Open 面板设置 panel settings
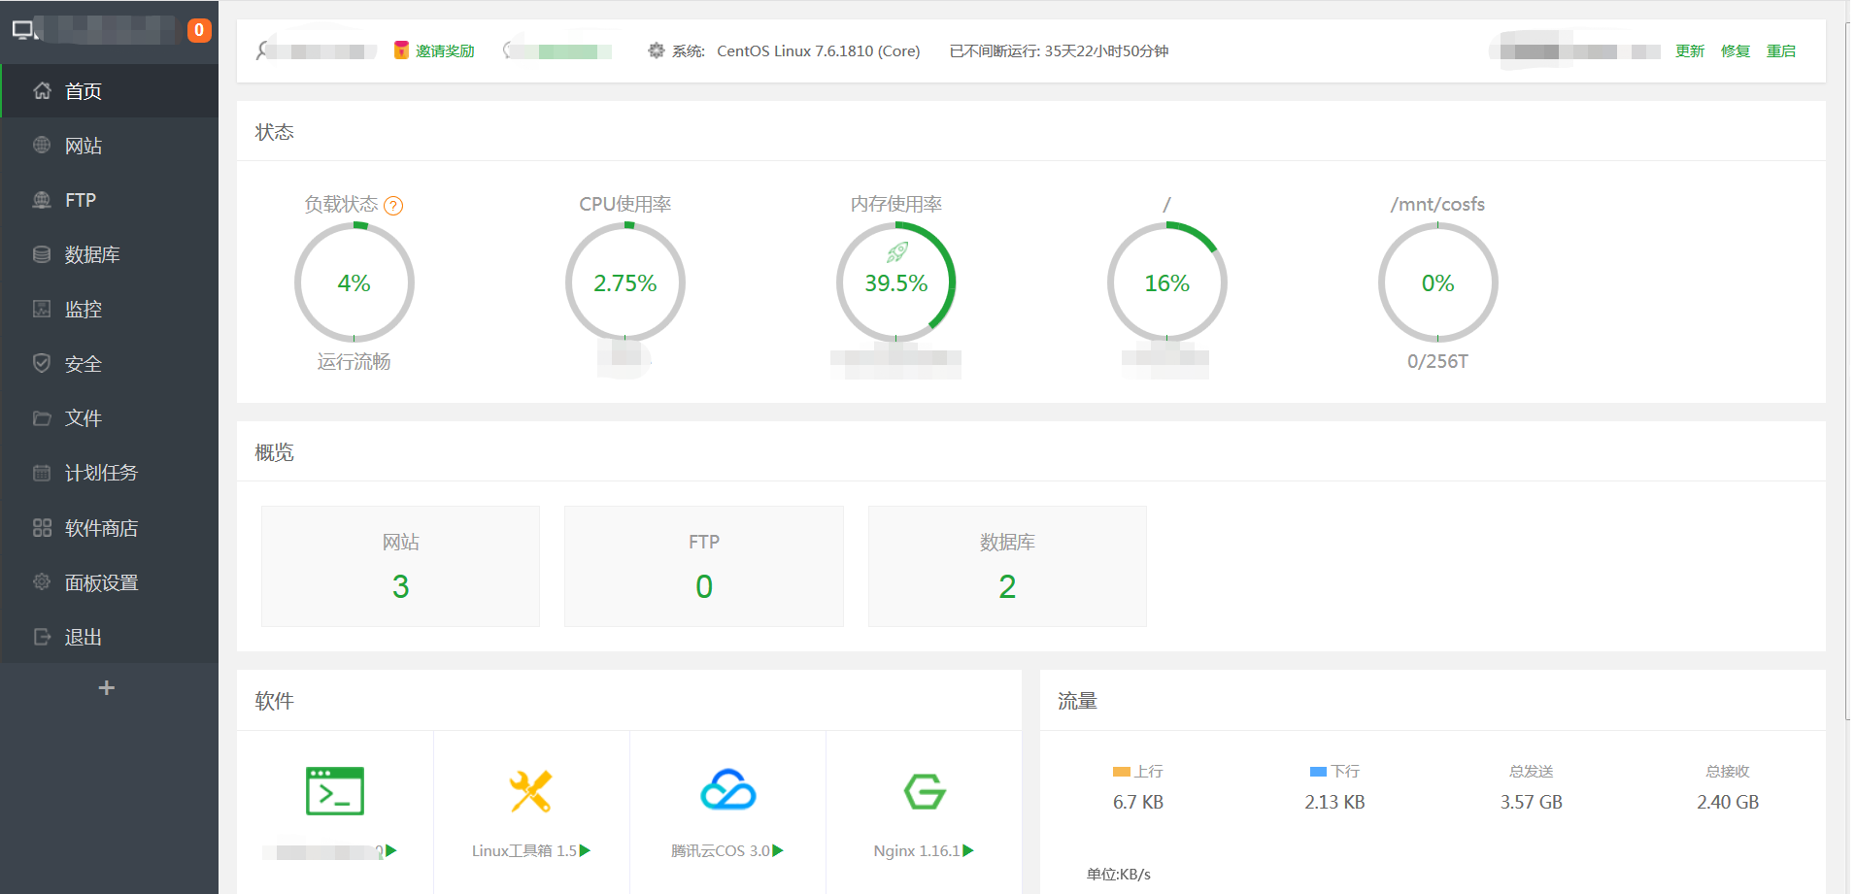 (x=110, y=582)
